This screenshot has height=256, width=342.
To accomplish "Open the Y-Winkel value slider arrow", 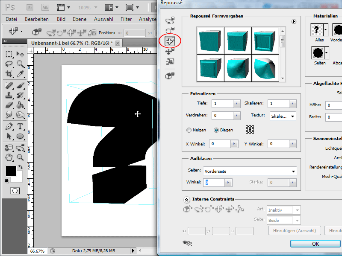I will click(293, 144).
